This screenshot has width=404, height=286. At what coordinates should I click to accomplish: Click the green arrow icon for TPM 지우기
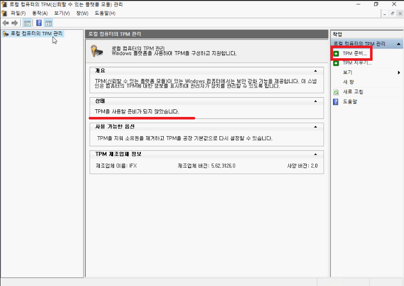point(336,63)
